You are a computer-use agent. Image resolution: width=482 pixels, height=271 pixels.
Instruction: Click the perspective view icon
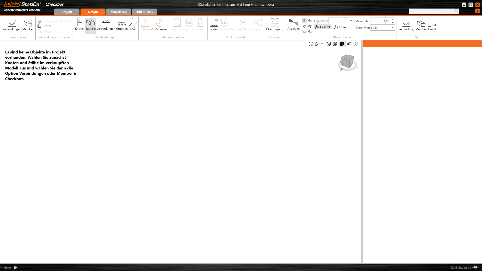click(349, 44)
